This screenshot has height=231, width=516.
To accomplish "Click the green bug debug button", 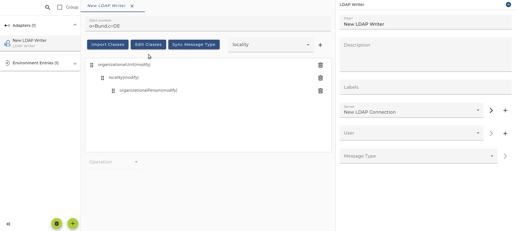I will coord(57,223).
